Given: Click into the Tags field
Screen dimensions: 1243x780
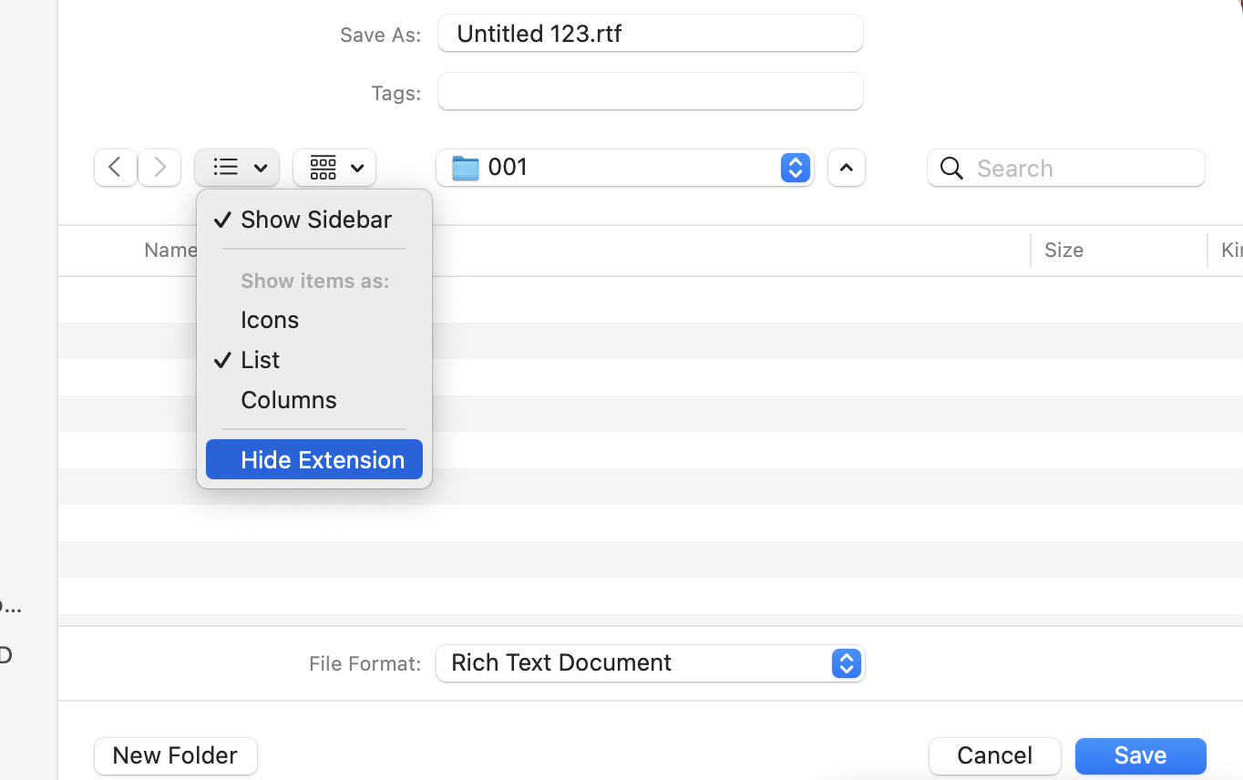Looking at the screenshot, I should point(650,92).
